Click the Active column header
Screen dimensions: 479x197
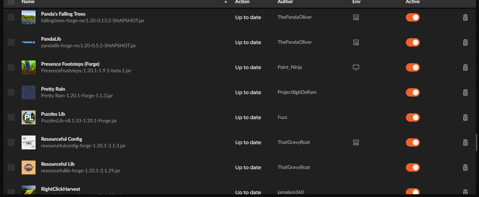click(412, 2)
